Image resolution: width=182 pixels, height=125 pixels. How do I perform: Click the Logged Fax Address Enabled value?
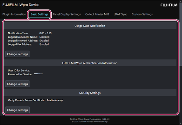coord(44,44)
